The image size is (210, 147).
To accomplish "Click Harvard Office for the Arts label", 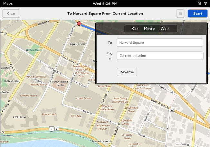I will pyautogui.click(x=81, y=68).
